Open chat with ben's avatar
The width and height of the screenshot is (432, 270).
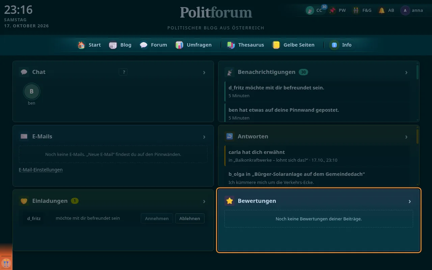pos(32,91)
